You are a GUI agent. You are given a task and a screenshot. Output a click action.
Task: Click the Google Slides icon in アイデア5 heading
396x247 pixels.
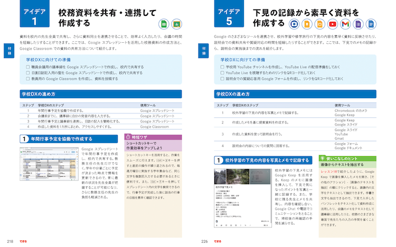click(x=320, y=24)
